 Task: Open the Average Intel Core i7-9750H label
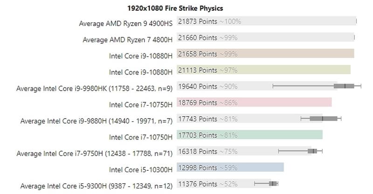(94, 154)
